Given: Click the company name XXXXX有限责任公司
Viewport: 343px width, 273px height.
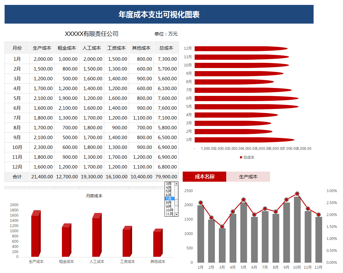Looking at the screenshot, I should pos(93,34).
